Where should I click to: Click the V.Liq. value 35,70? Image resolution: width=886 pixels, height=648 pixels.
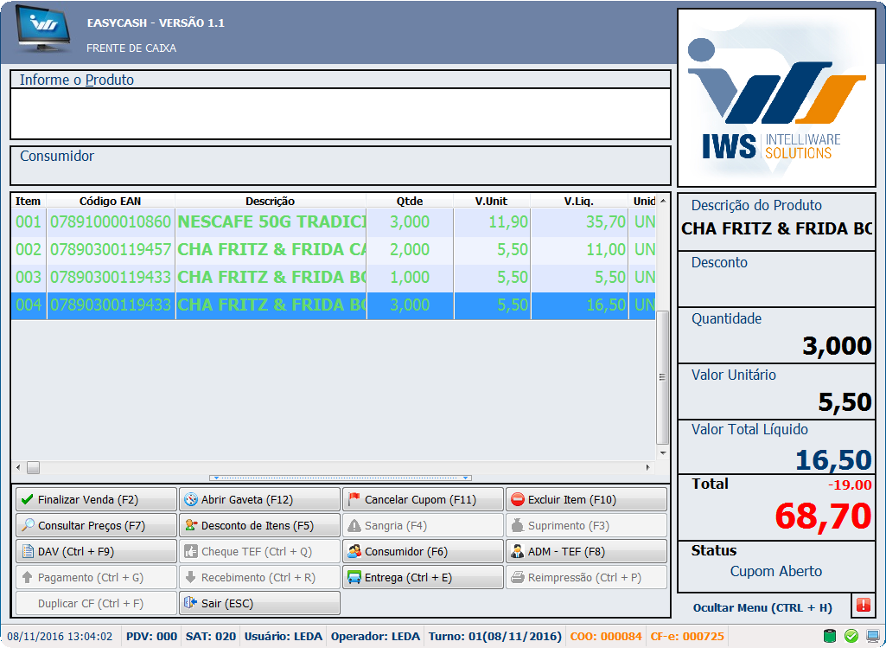[606, 221]
